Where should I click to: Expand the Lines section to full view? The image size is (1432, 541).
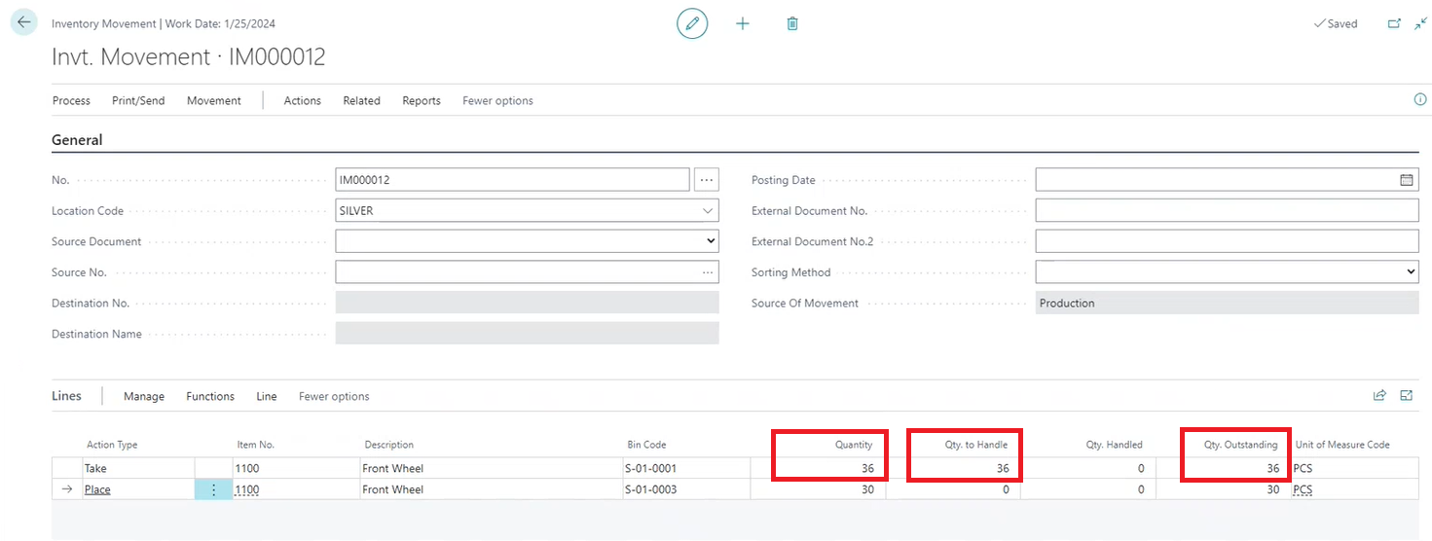coord(1406,396)
